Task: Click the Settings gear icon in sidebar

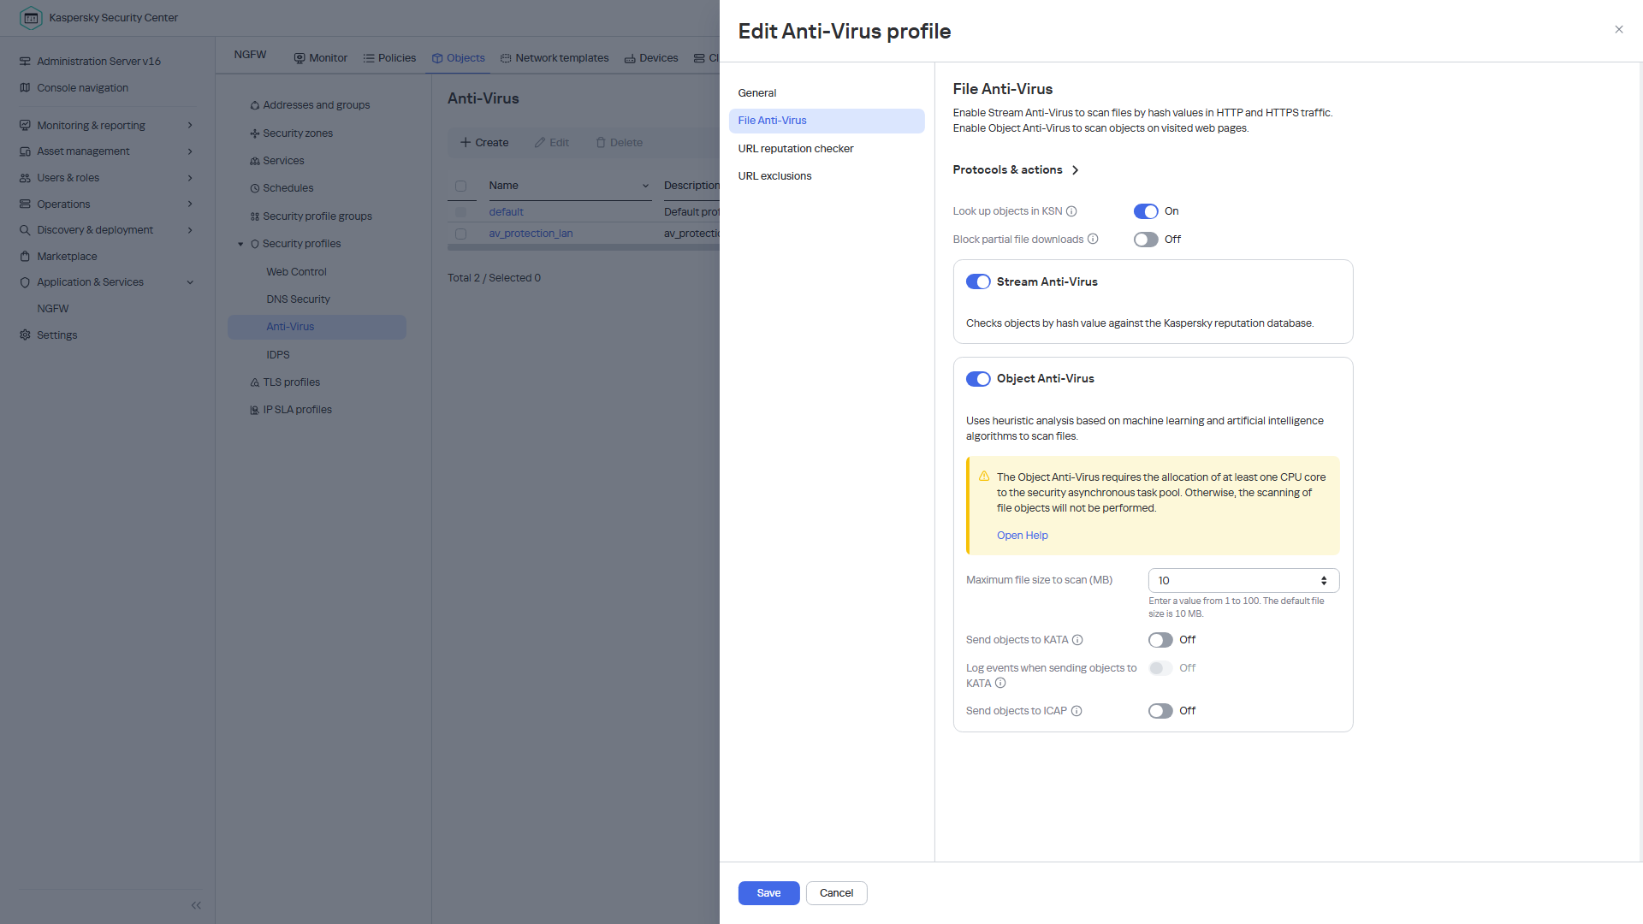Action: pyautogui.click(x=25, y=335)
